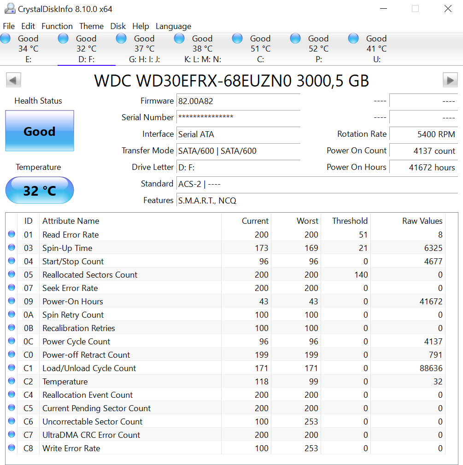Click the Power On Count 4137 count value
This screenshot has width=463, height=465.
[x=423, y=151]
